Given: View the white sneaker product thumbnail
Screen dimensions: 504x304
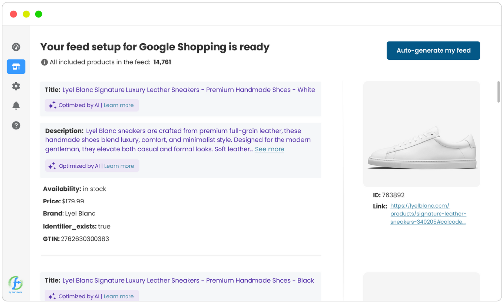Looking at the screenshot, I should pos(421,134).
